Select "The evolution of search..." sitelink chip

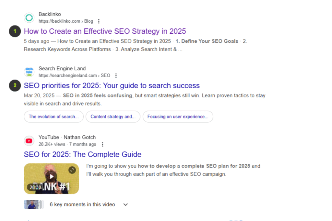coord(53,116)
